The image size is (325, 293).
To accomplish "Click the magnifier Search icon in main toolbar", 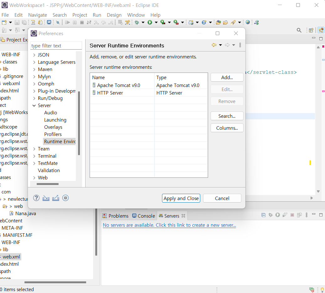I will point(299,30).
